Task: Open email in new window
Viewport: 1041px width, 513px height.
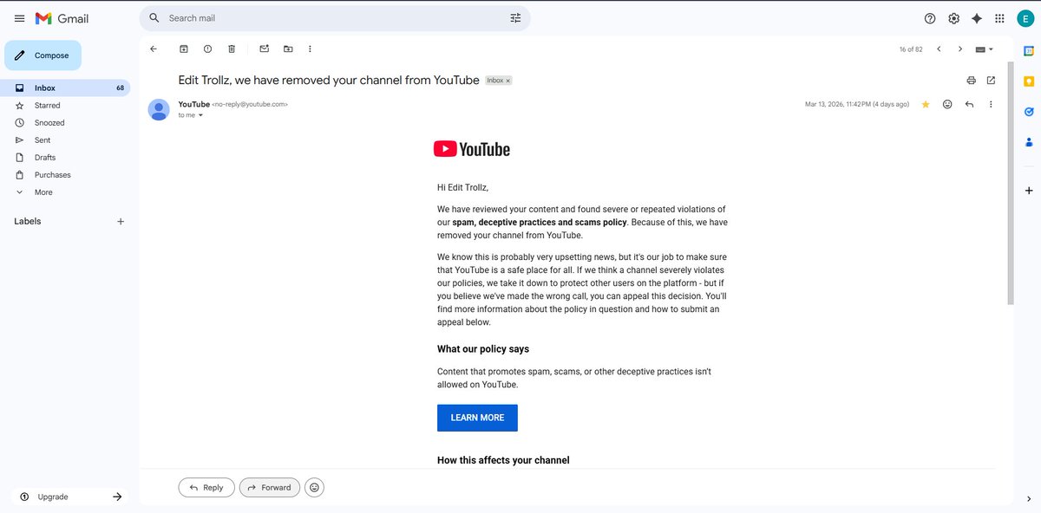Action: tap(991, 81)
